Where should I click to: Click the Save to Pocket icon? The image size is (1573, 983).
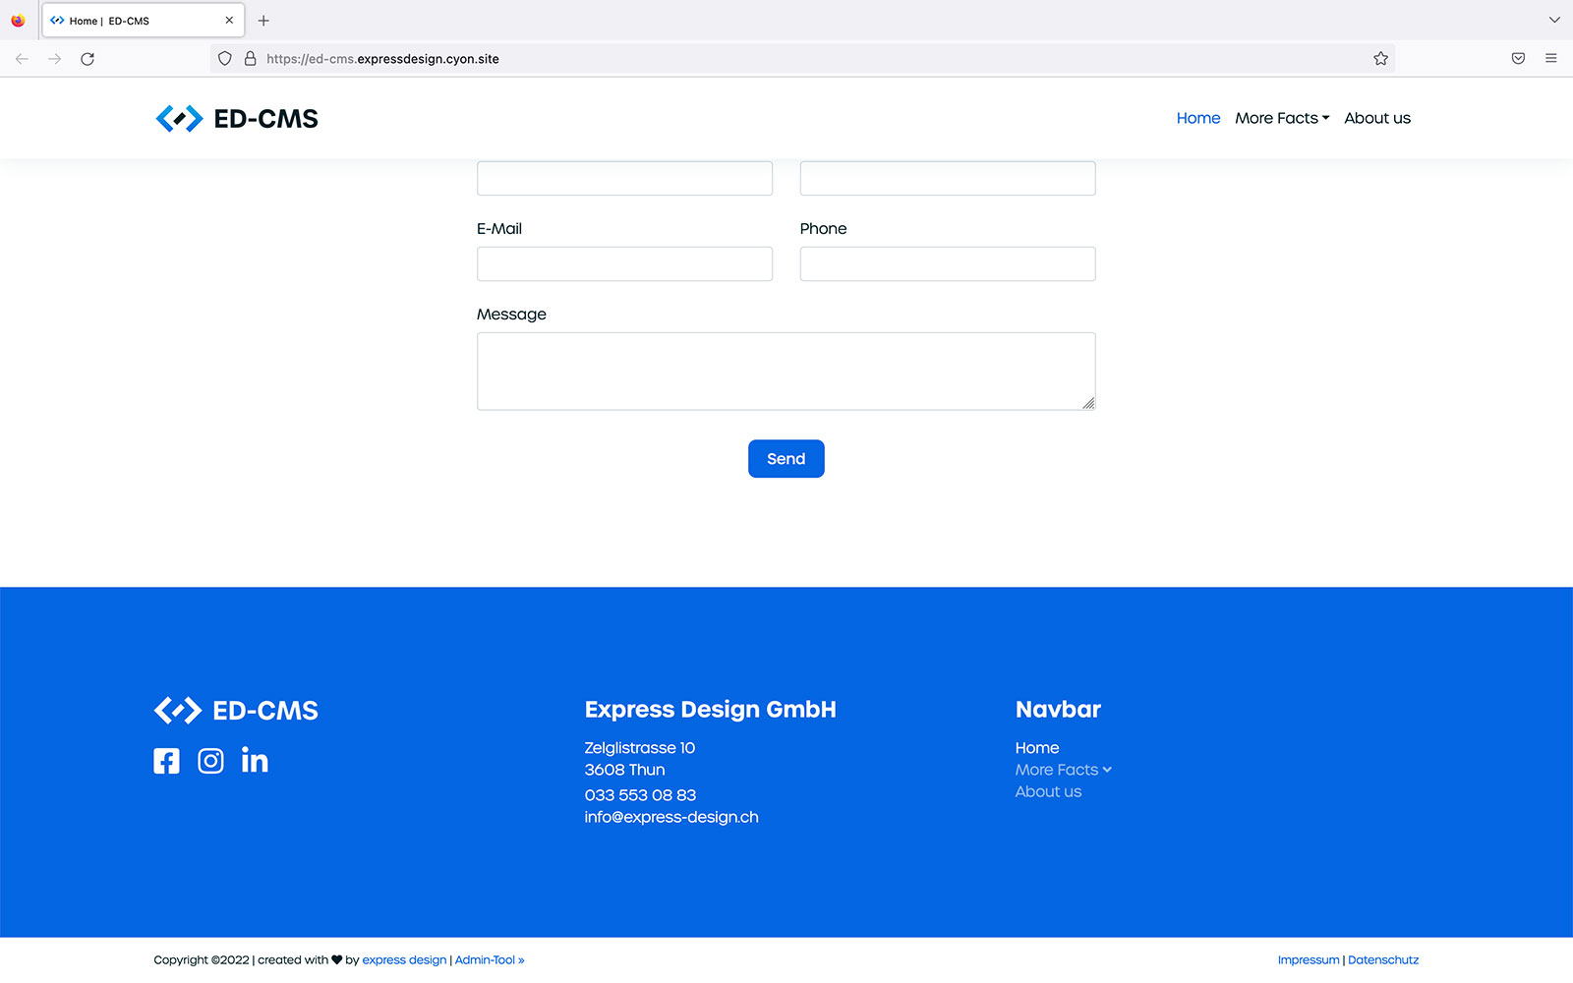pyautogui.click(x=1518, y=59)
